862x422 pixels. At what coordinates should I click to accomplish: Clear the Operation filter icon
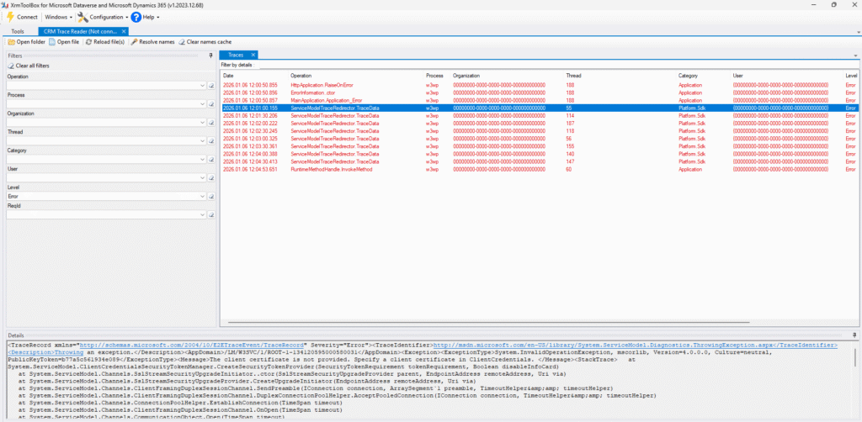click(x=211, y=86)
